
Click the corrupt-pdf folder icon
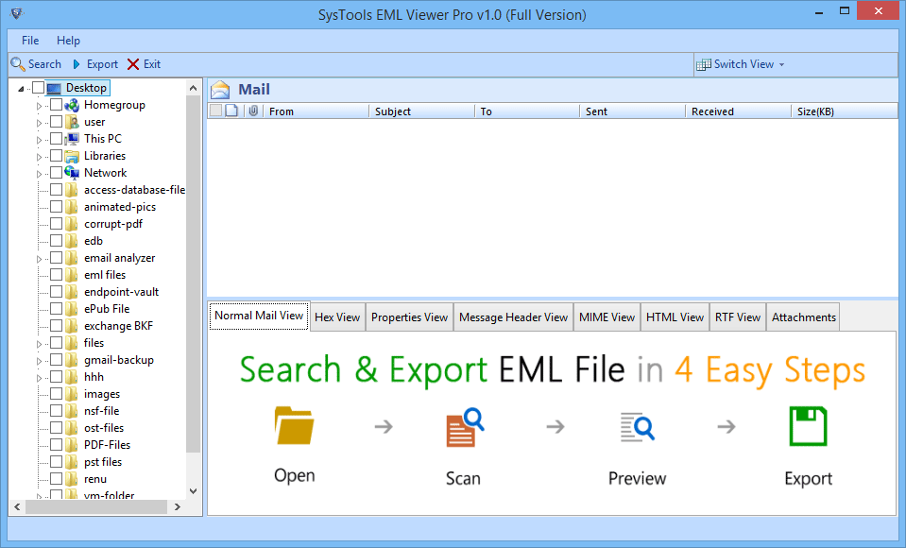(72, 224)
